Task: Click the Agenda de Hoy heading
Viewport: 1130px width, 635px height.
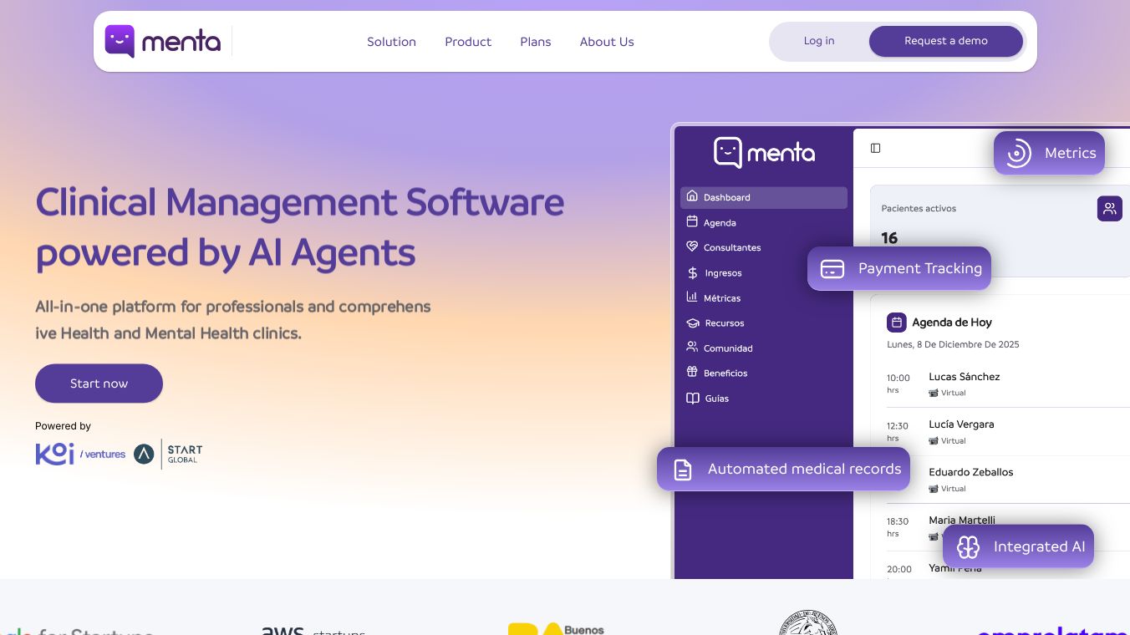Action: pyautogui.click(x=952, y=323)
